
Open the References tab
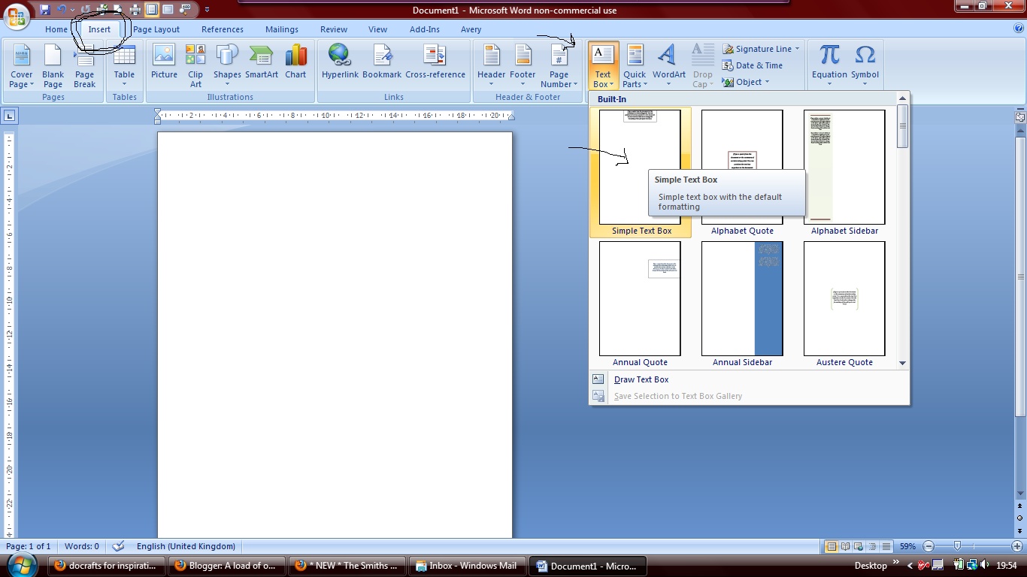coord(223,29)
